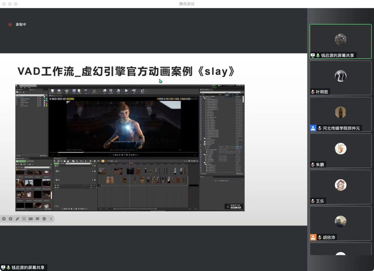Click the camera icon in slide toolbar

coord(30,219)
